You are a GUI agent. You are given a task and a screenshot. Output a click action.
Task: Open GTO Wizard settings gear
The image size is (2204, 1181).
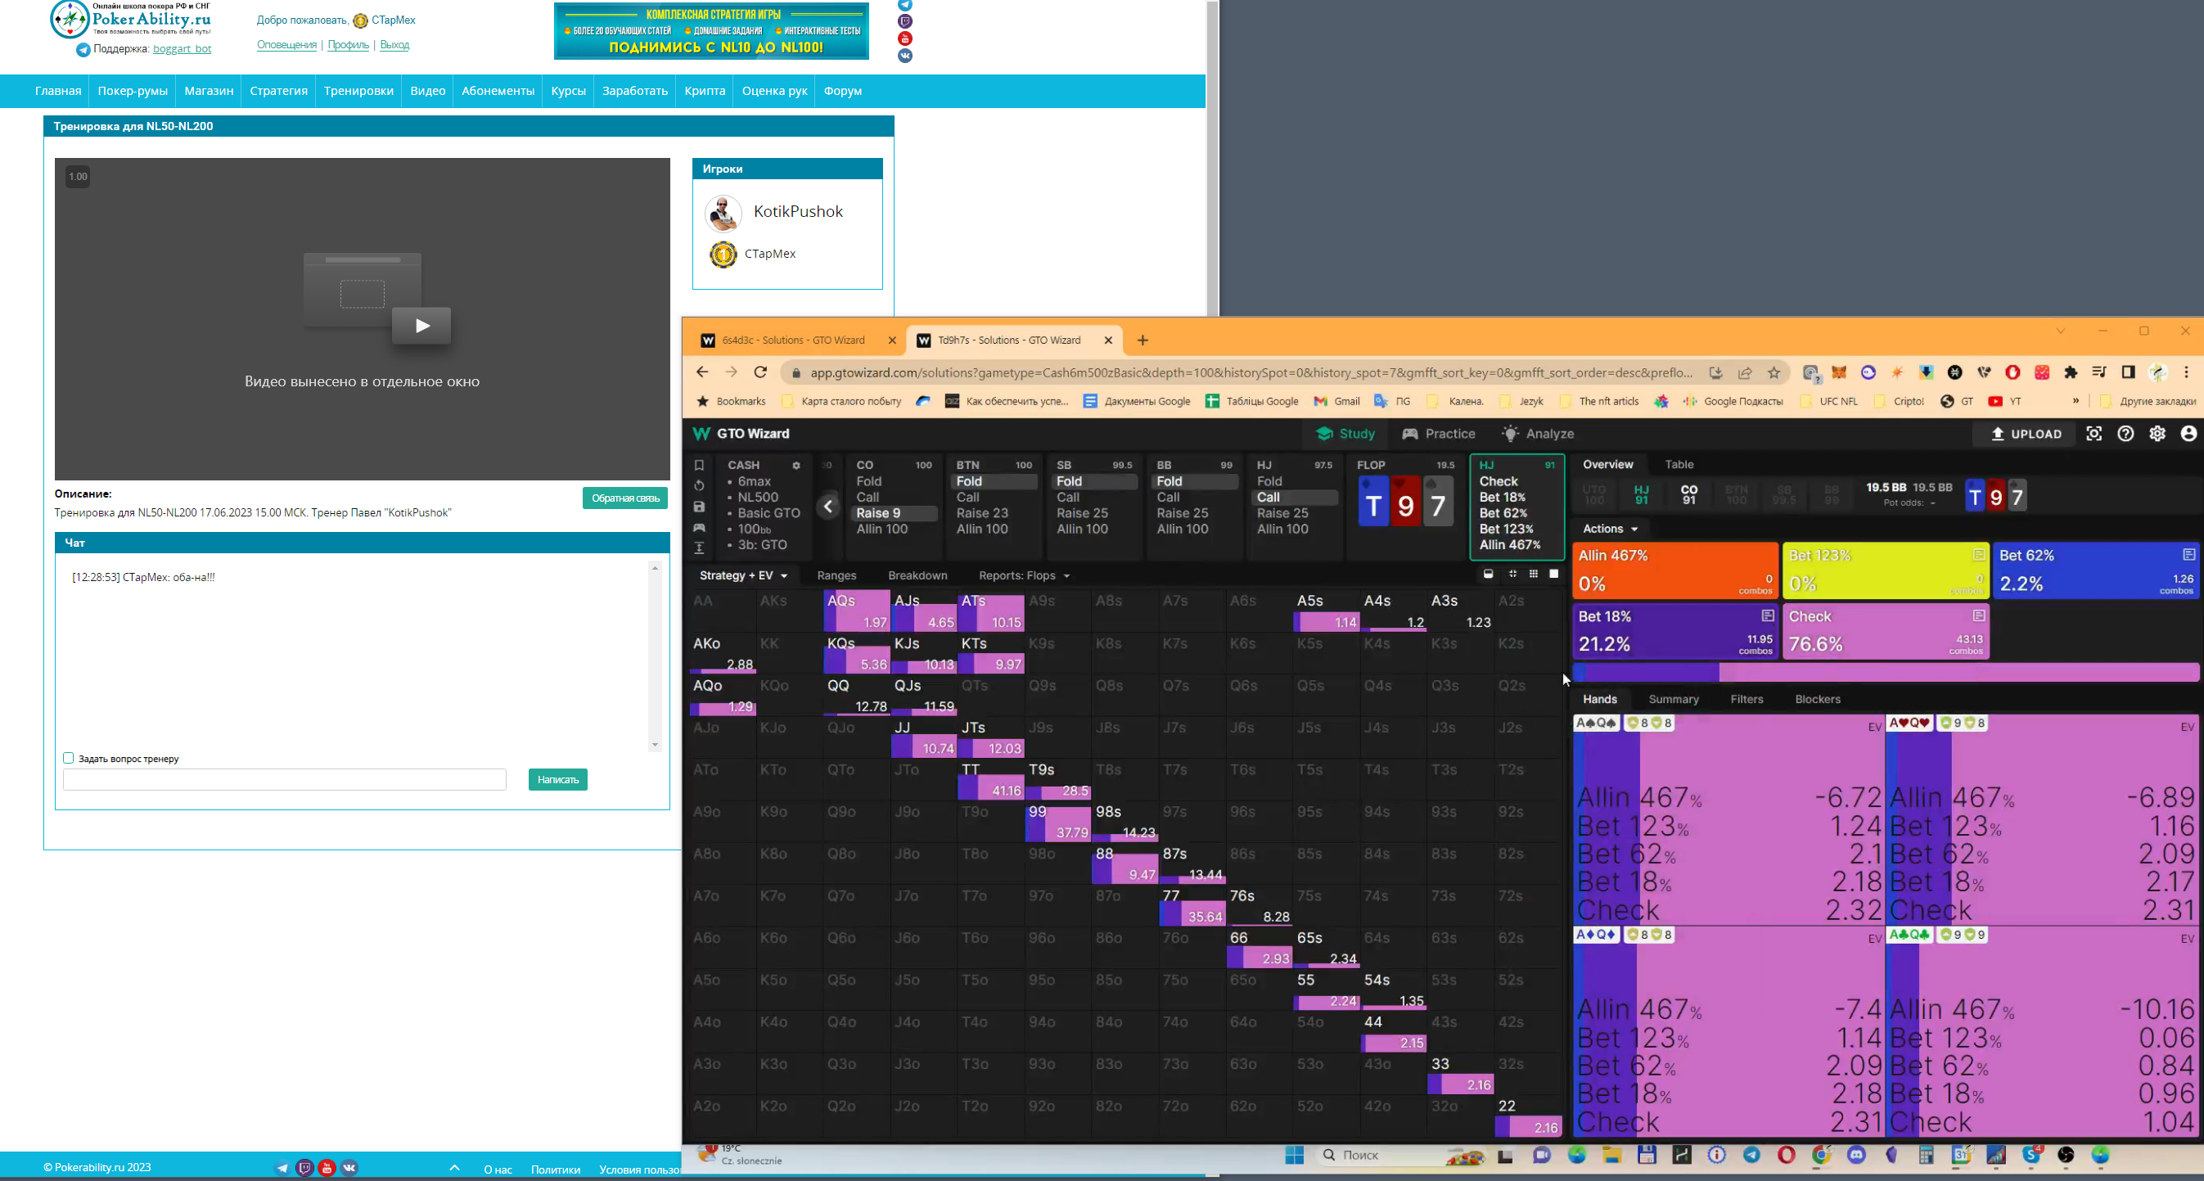(2157, 434)
